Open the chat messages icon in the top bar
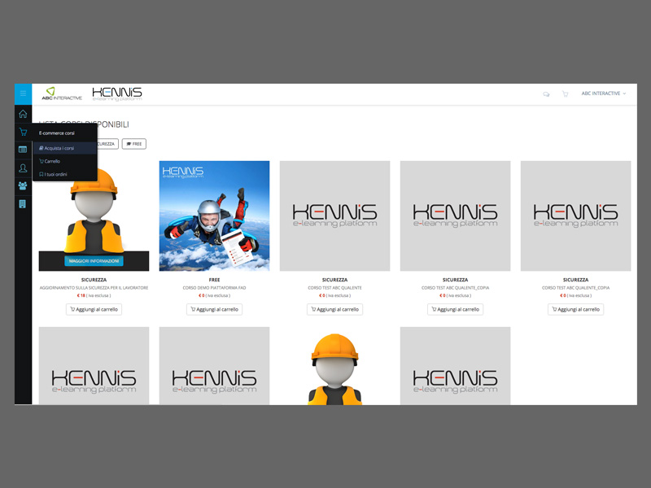Viewport: 651px width, 488px height. (x=546, y=94)
